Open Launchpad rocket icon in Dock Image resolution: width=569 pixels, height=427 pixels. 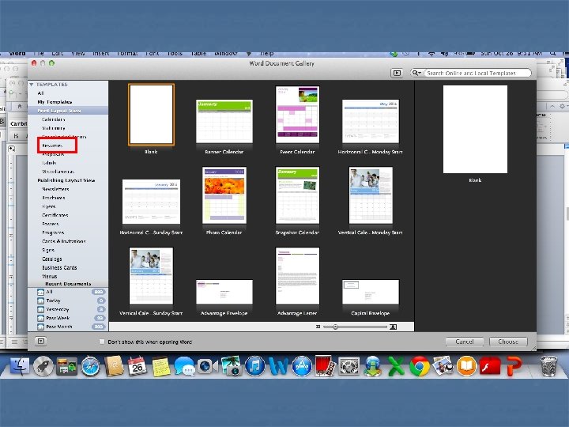coord(43,366)
